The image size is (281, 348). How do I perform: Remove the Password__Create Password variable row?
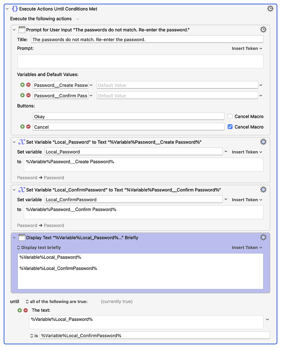coord(29,85)
